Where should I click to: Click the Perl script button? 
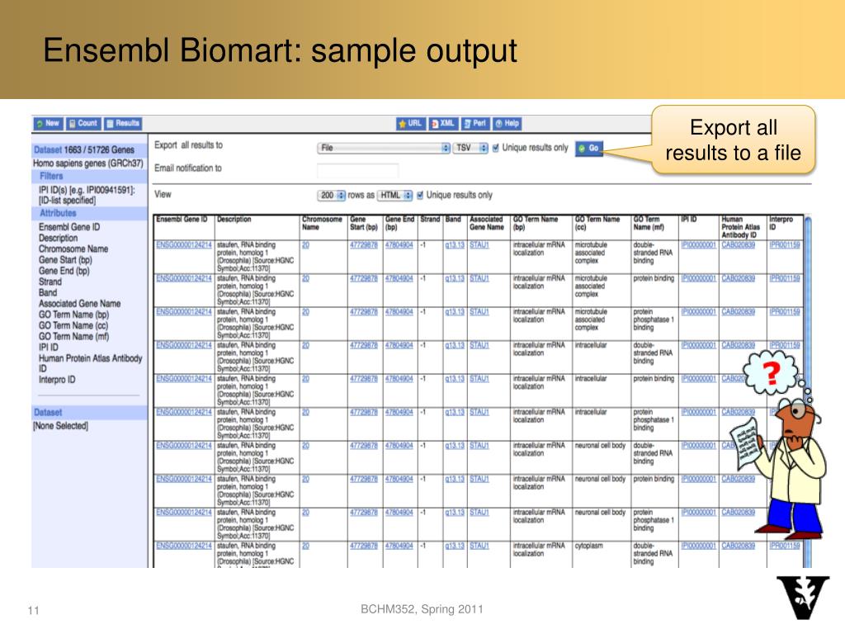click(474, 124)
